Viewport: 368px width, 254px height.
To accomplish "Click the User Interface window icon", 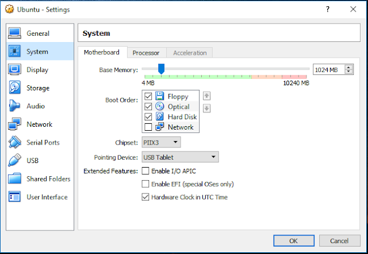I will (14, 196).
